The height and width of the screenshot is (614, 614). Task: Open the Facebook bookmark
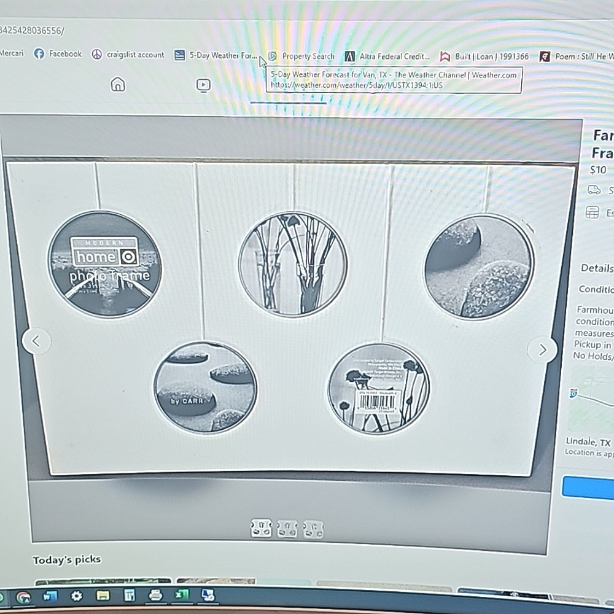(58, 54)
